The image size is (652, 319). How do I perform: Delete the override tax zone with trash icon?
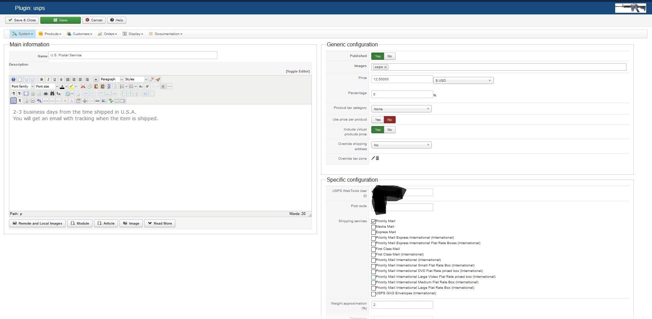[377, 158]
